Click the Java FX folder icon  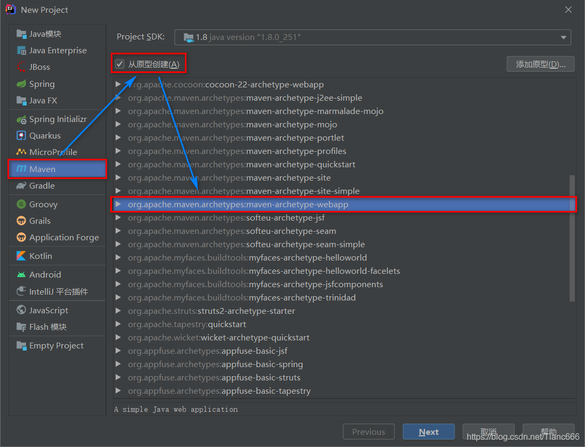[x=21, y=100]
